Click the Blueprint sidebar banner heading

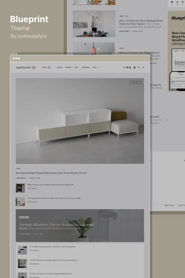coord(178,18)
